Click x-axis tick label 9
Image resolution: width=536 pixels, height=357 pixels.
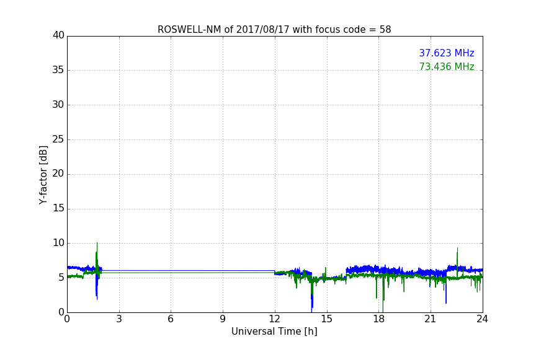click(223, 319)
